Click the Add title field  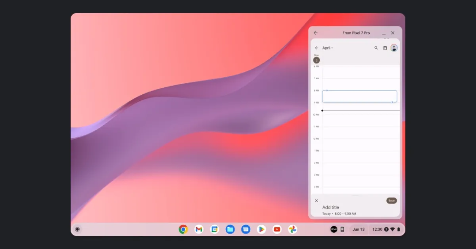tap(331, 207)
